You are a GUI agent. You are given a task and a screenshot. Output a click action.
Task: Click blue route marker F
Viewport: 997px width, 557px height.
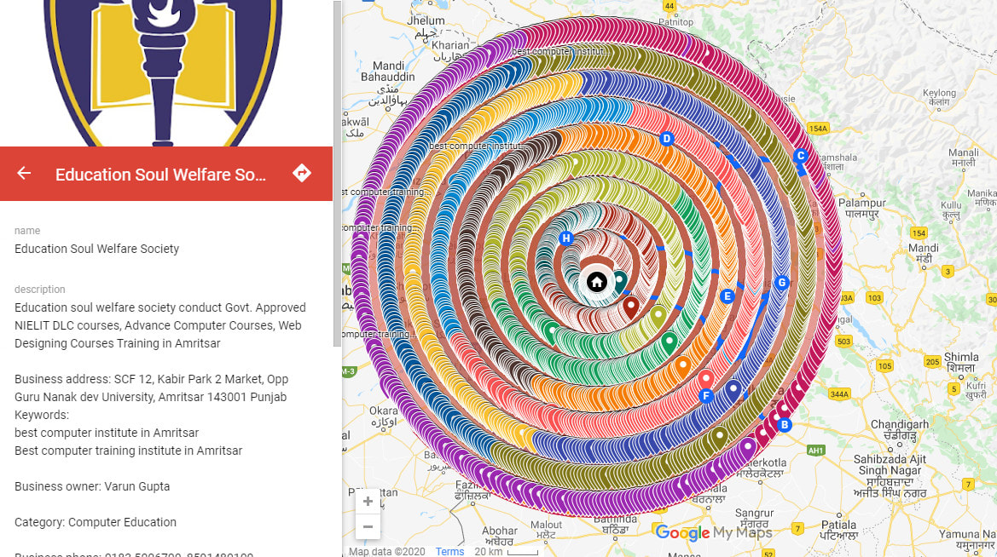[x=706, y=396]
